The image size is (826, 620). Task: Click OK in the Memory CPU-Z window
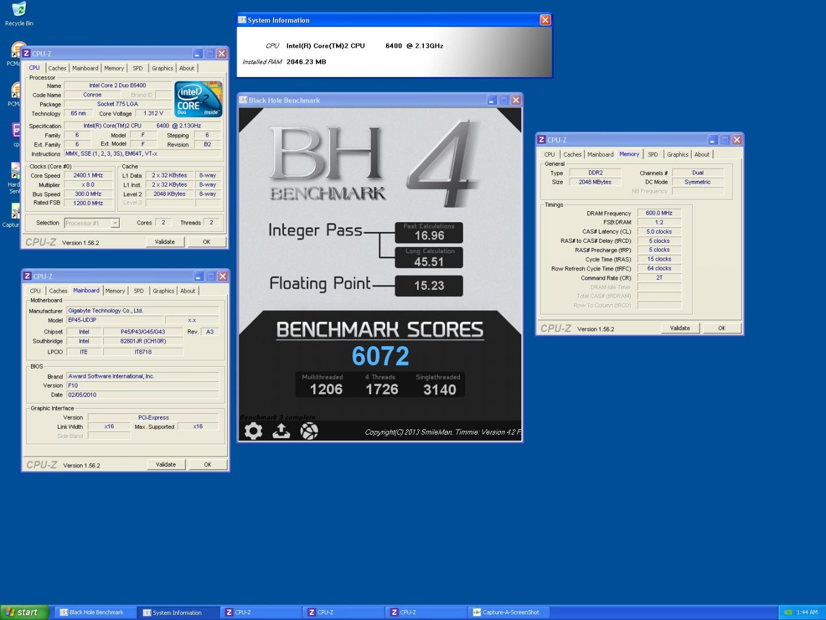coord(722,328)
